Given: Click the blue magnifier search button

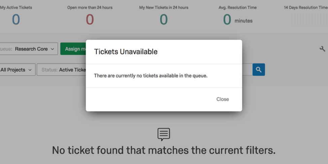Looking at the screenshot, I should pos(259,70).
